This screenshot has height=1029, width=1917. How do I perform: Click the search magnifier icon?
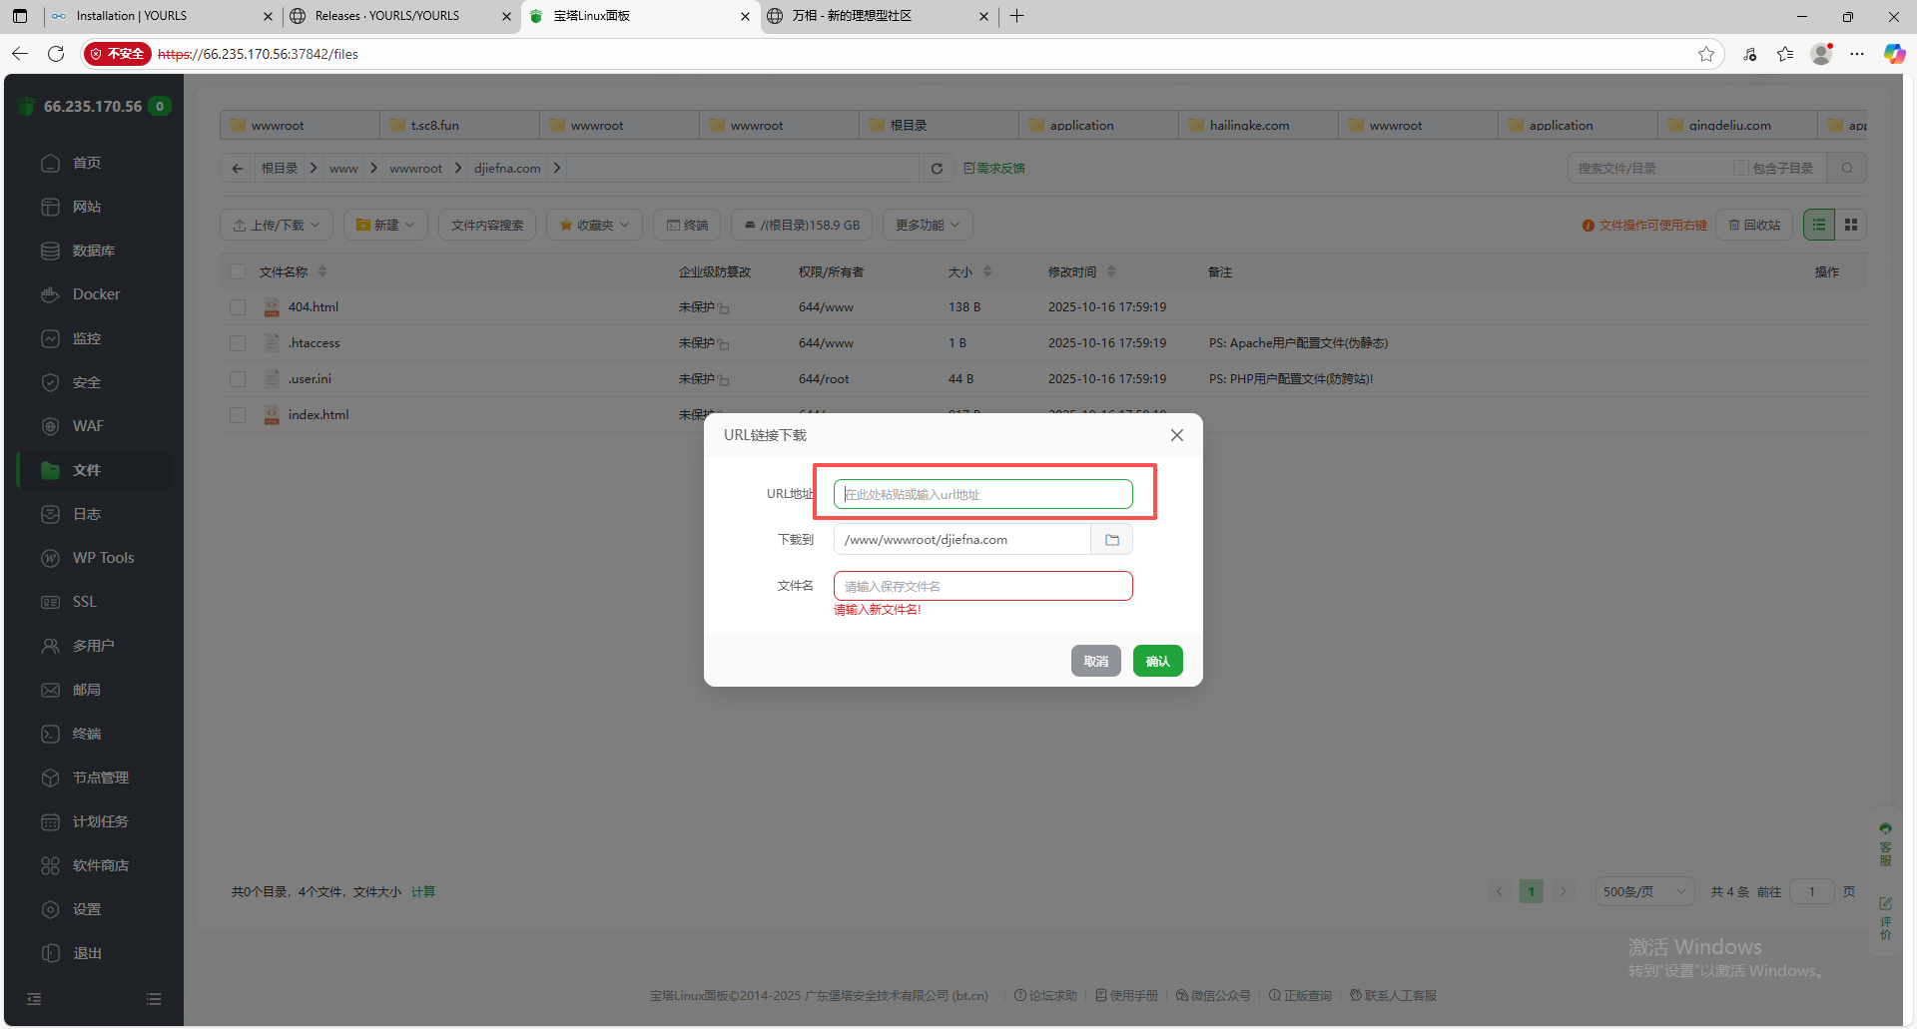pyautogui.click(x=1846, y=169)
